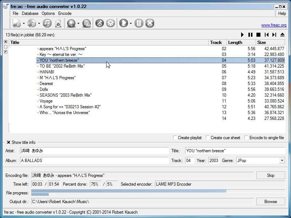Clear the joblist with the trash icon
This screenshot has height=218, width=291.
coord(58,23)
